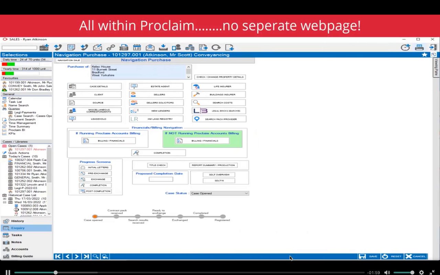Open the Case Details button
This screenshot has height=275, width=440.
[95, 86]
